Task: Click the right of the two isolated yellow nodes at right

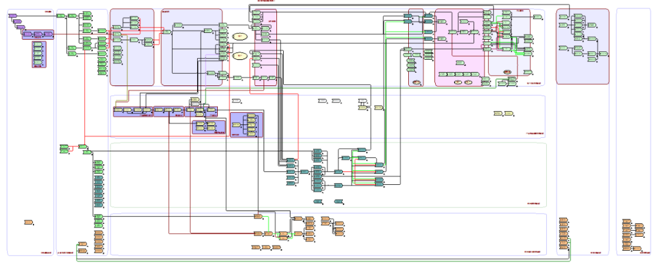Action: pyautogui.click(x=509, y=113)
